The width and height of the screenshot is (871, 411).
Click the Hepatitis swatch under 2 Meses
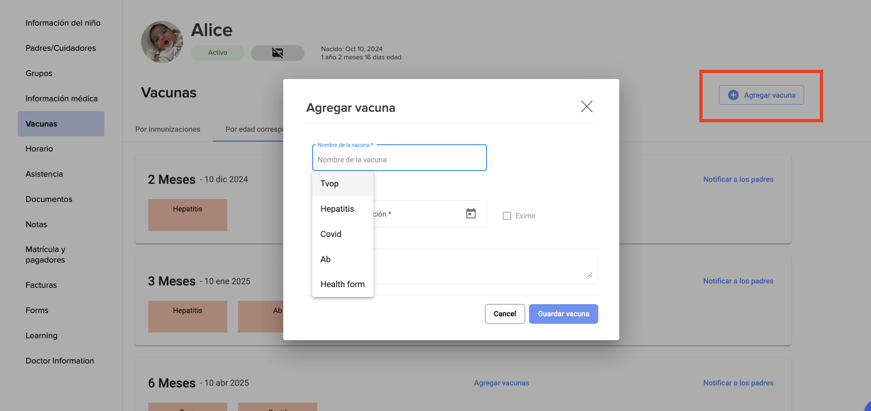point(187,215)
